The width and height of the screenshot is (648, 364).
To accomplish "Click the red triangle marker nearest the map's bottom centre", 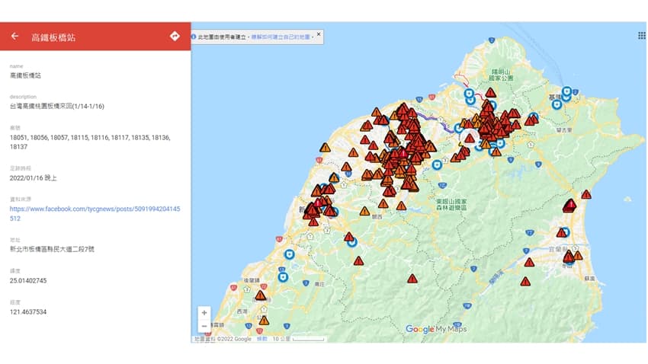I will (x=412, y=279).
